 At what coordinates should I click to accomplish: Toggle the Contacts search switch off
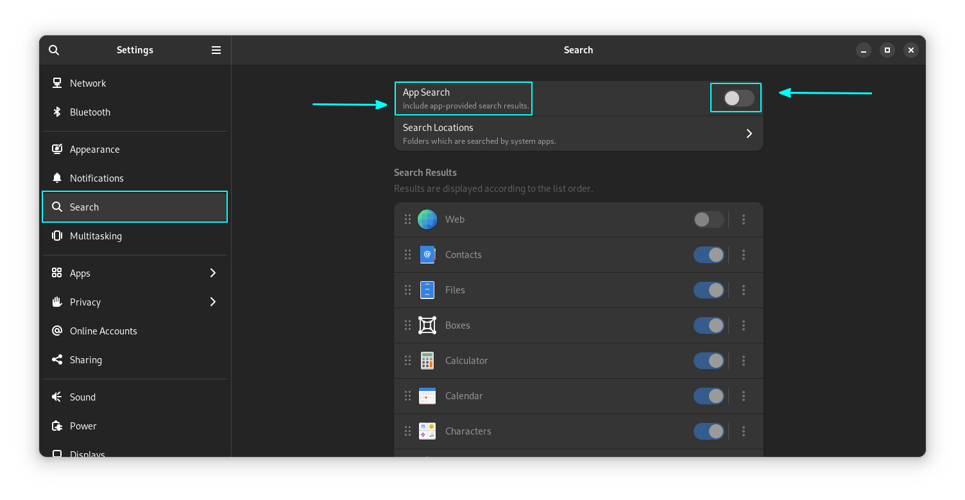[x=708, y=255]
